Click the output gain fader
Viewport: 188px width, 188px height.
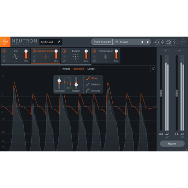[177, 93]
